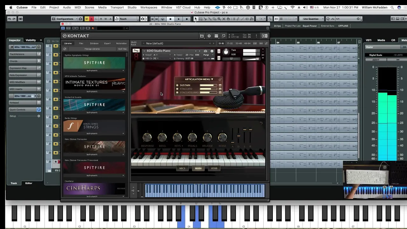Screen dimensions: 407x229
Task: Toggle Kontakt minimized view icon
Action: (224, 36)
